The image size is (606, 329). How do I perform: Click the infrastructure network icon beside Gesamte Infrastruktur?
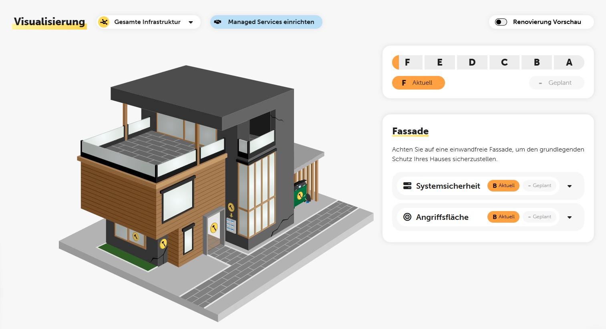[104, 22]
